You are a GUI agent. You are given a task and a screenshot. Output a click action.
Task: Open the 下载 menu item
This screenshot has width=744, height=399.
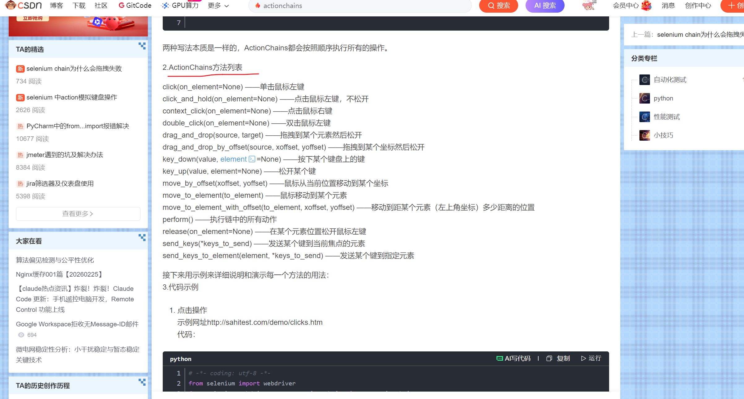point(79,6)
